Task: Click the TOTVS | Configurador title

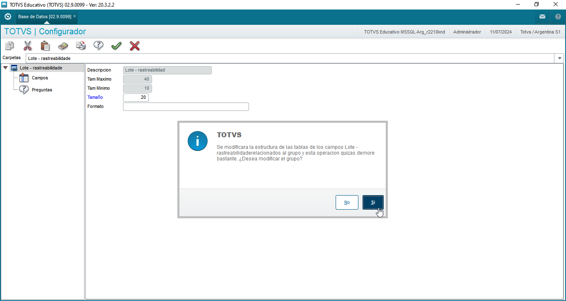Action: (45, 32)
